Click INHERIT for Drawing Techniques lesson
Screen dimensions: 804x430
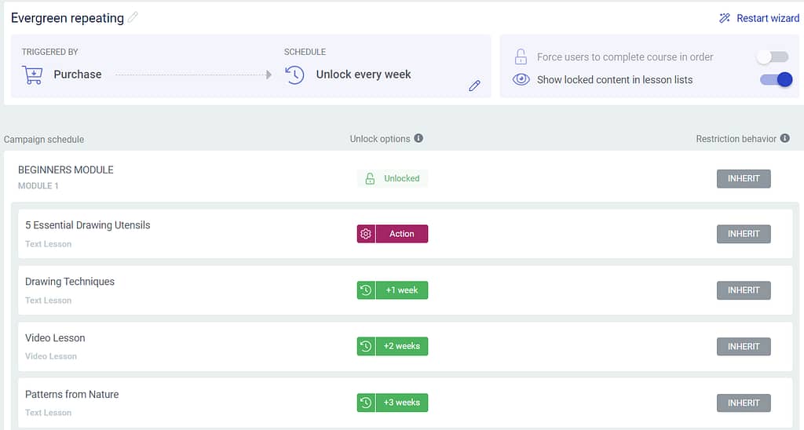(x=744, y=290)
